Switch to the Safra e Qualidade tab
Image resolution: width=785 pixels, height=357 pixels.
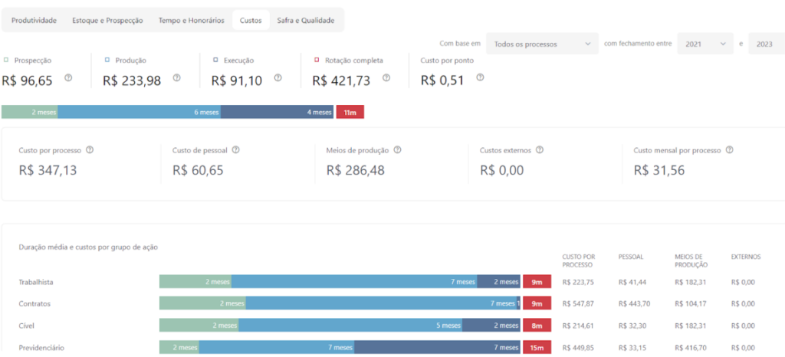pyautogui.click(x=306, y=20)
